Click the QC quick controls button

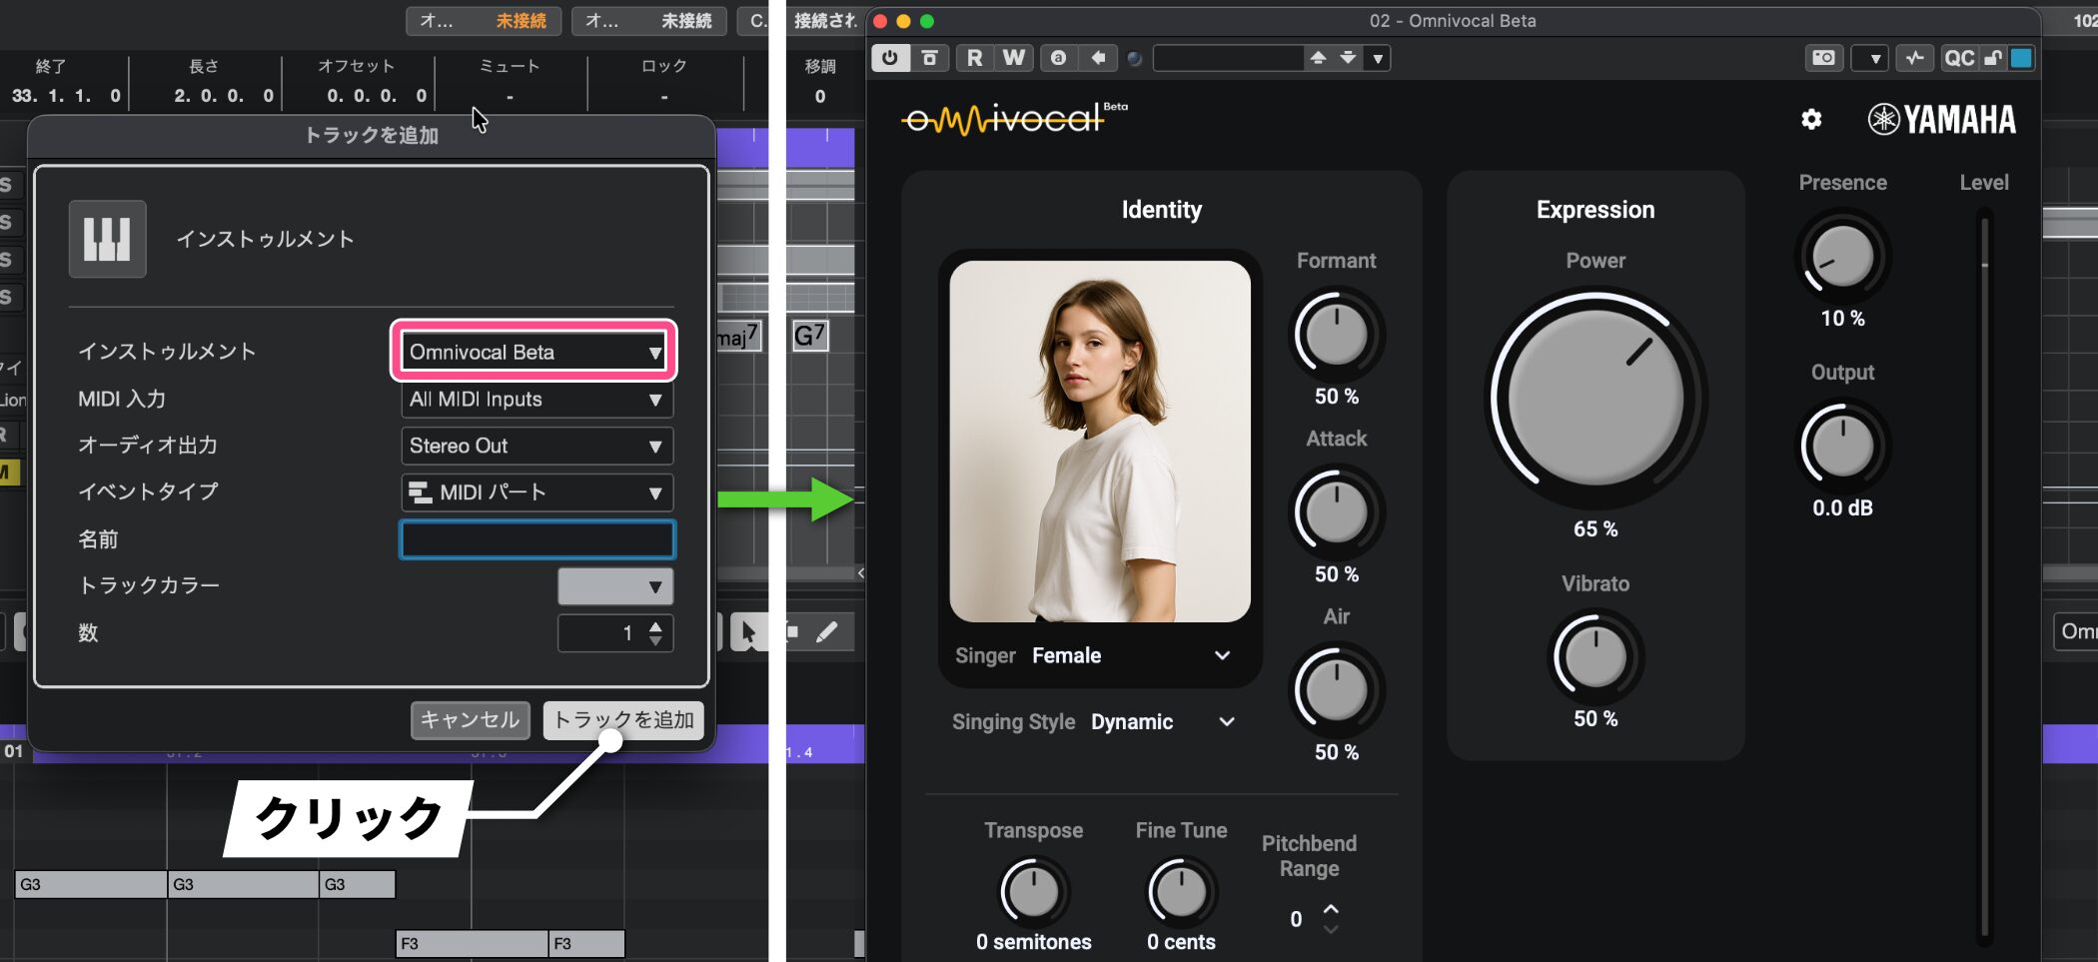click(x=1958, y=58)
